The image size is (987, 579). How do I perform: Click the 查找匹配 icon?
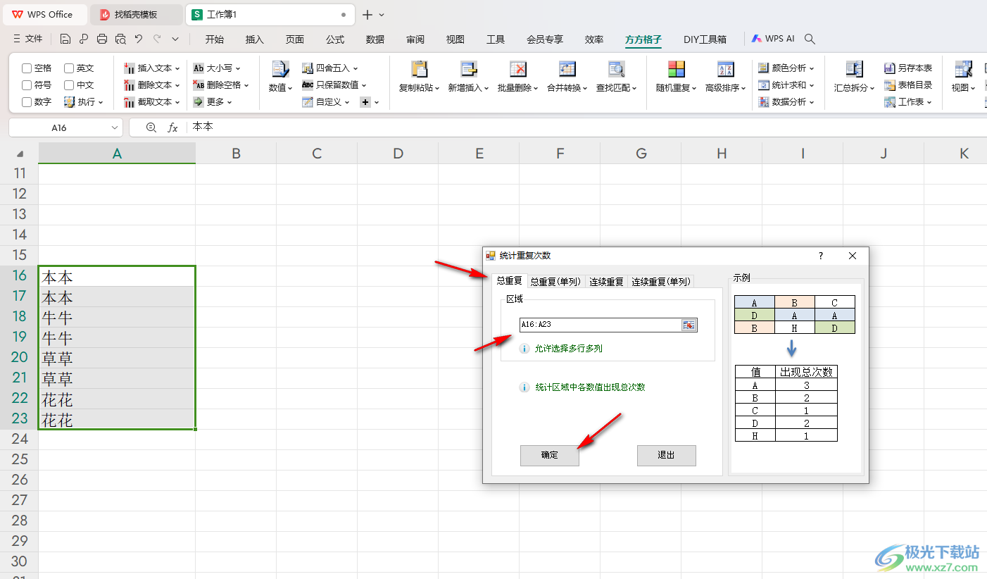click(x=617, y=69)
